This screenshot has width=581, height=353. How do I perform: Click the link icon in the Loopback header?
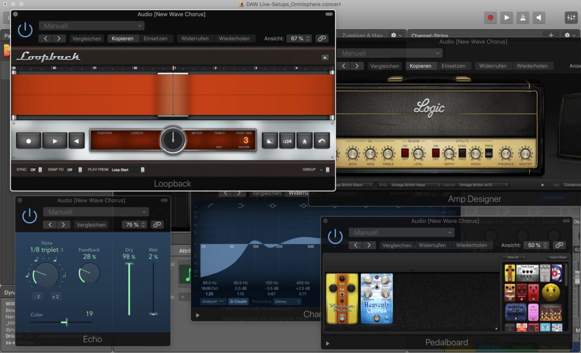pos(322,39)
